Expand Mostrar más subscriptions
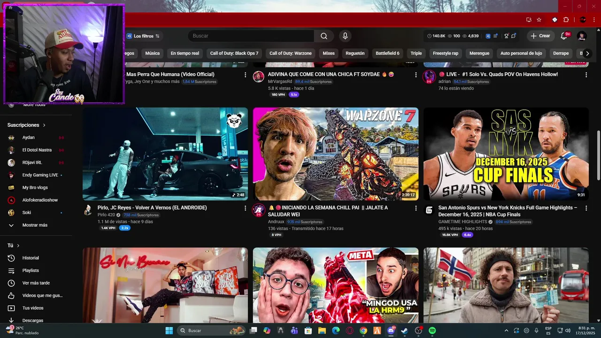 [x=35, y=225]
